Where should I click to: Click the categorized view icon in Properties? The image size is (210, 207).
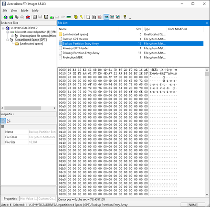click(x=3, y=121)
